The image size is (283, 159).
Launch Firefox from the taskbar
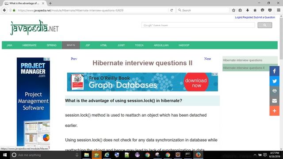click(x=198, y=155)
